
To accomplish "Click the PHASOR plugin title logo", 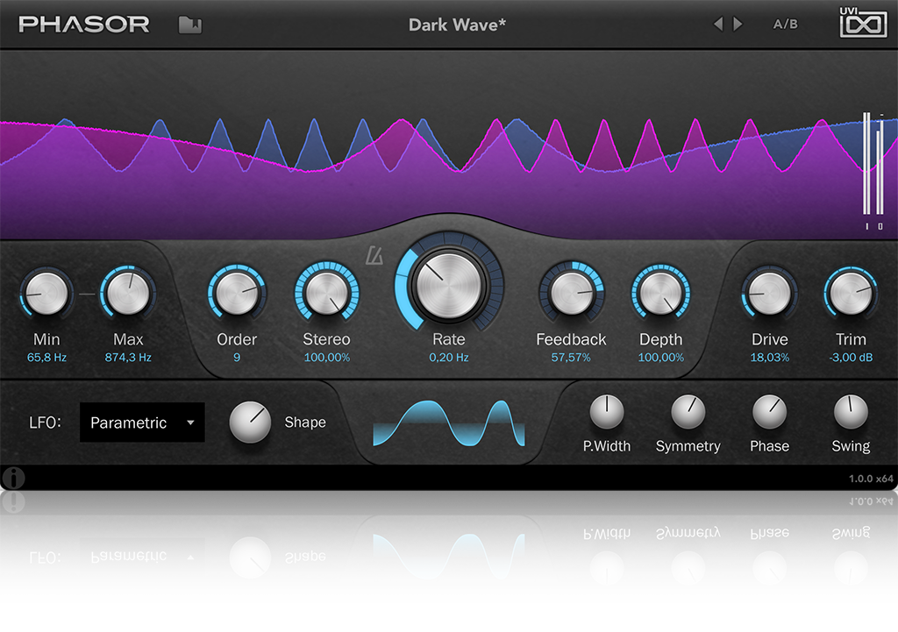I will click(84, 24).
